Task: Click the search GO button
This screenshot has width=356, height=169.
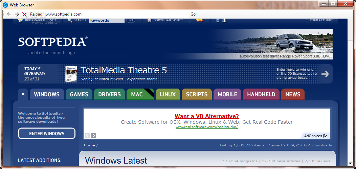Action: coord(131,20)
